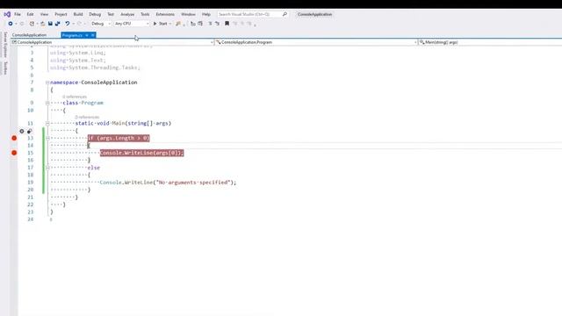
Task: Click the New Project toolbar icon
Action: (x=32, y=24)
